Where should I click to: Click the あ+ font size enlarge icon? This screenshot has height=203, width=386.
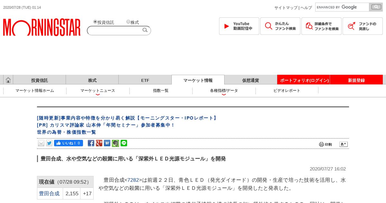pos(344,144)
